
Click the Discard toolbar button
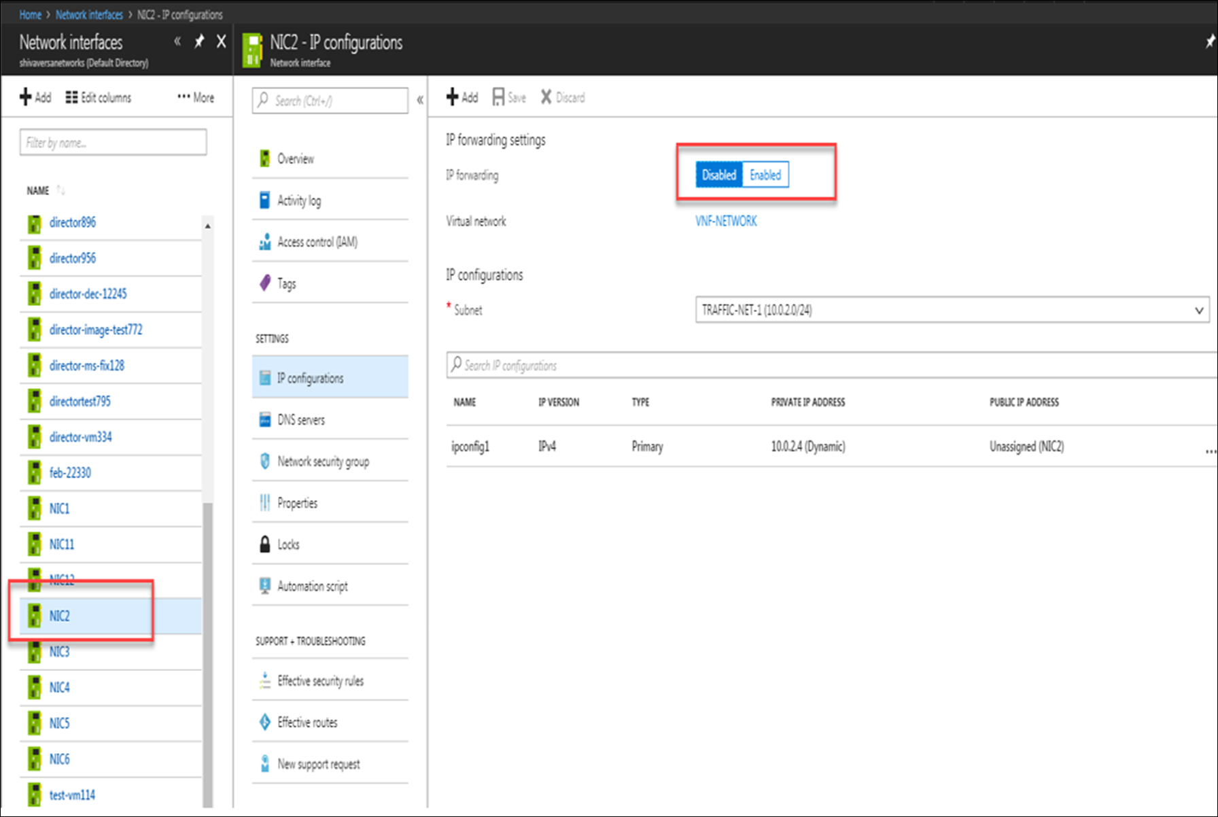pos(563,97)
